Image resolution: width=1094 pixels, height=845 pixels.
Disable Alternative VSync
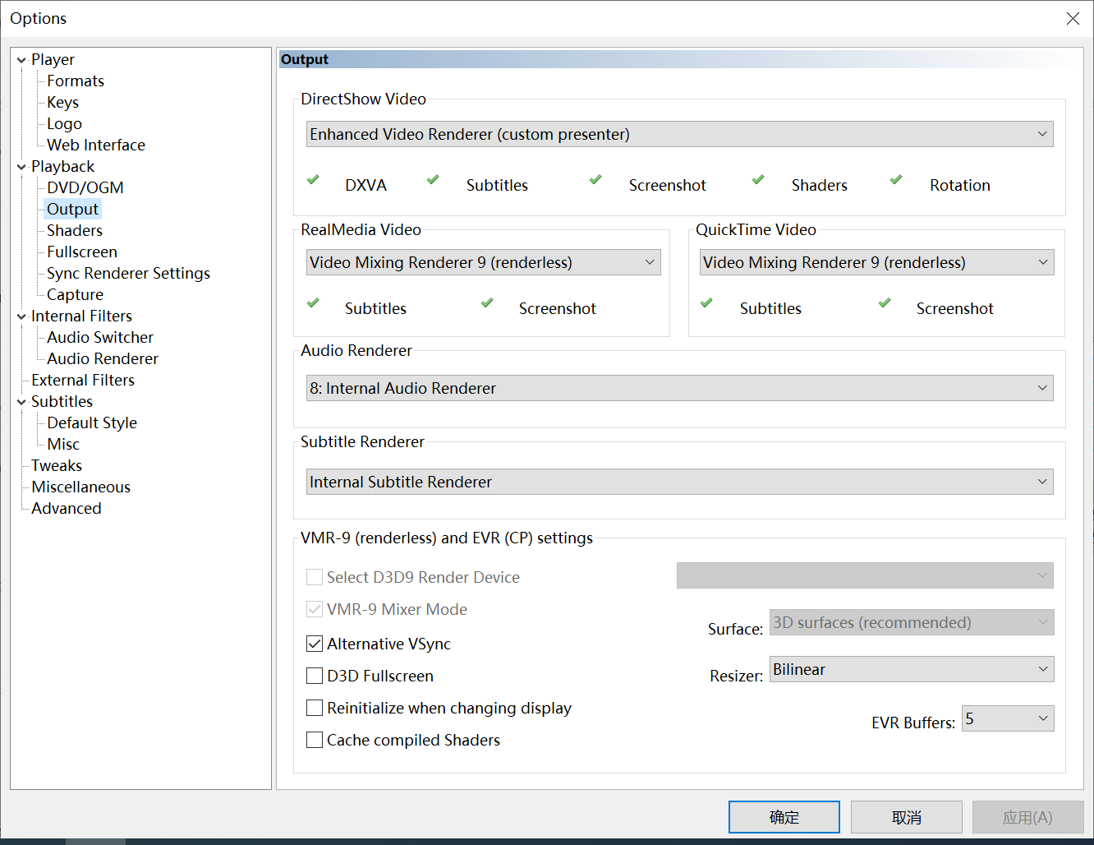tap(314, 644)
